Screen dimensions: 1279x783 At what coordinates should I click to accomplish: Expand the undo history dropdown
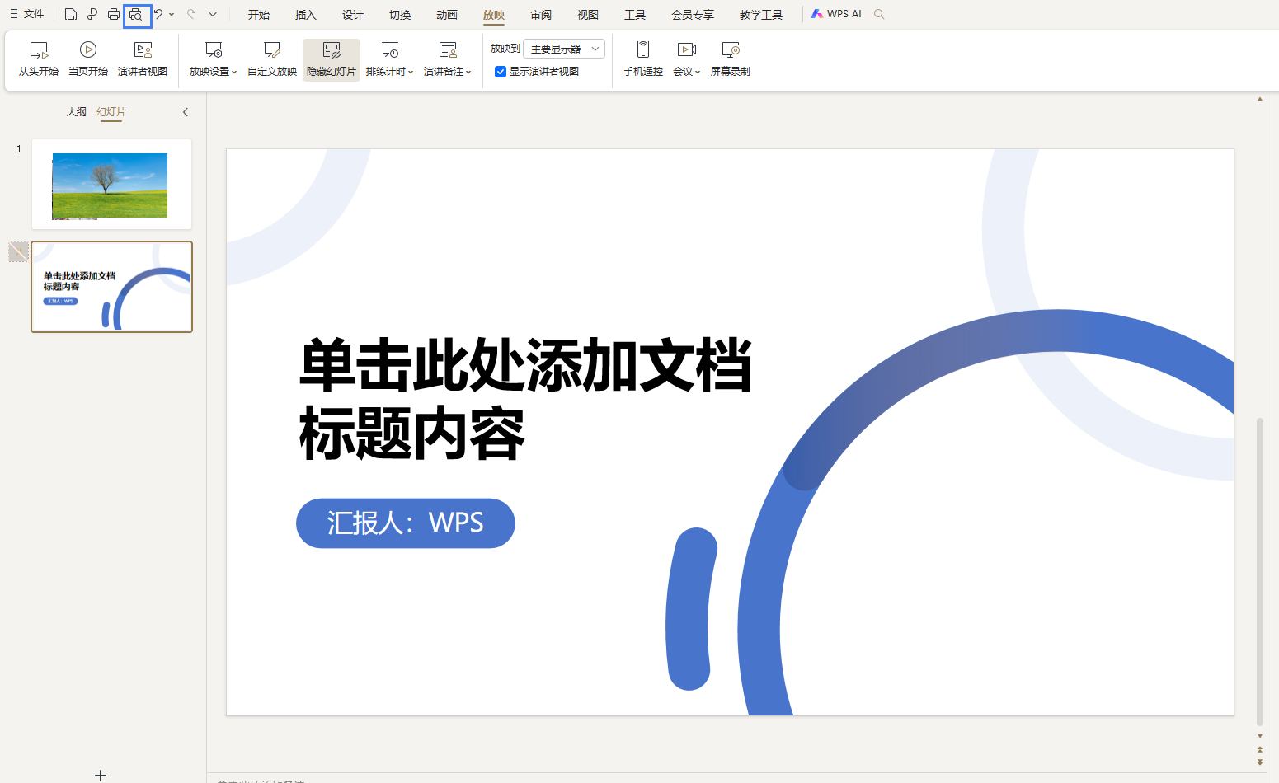(x=172, y=15)
